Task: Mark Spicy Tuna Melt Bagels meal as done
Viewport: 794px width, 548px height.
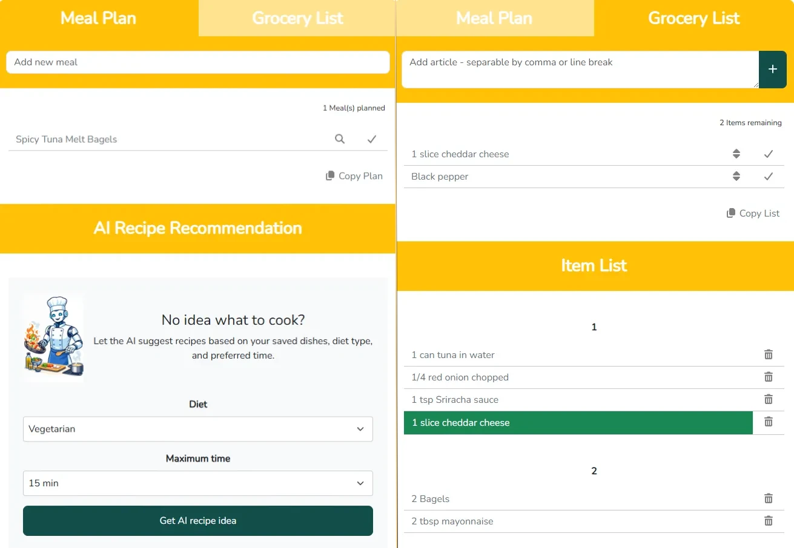Action: point(372,139)
